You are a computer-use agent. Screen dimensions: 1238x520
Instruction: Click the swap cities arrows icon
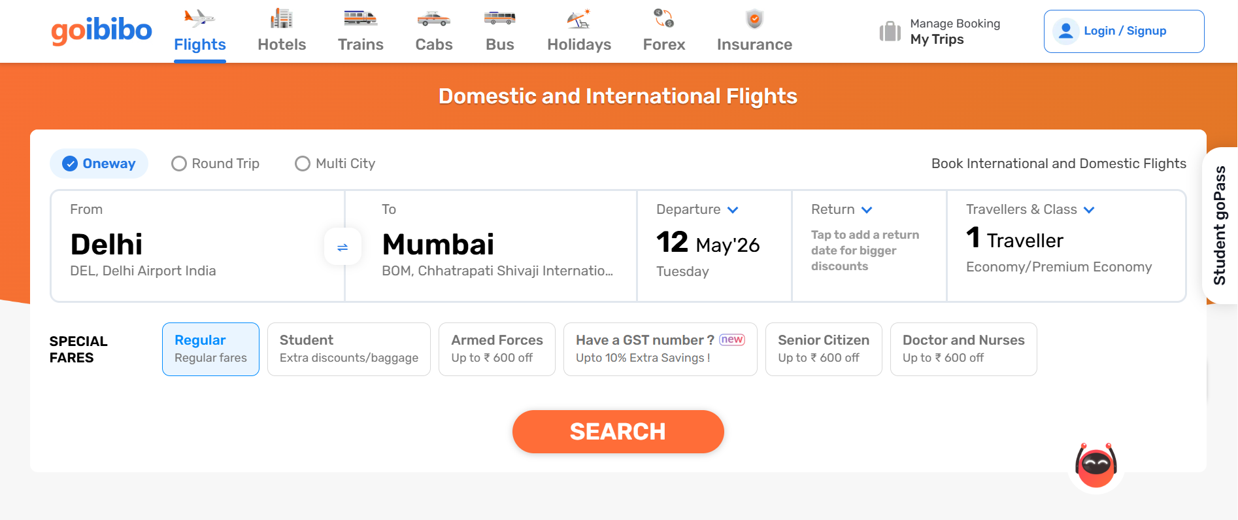[343, 247]
